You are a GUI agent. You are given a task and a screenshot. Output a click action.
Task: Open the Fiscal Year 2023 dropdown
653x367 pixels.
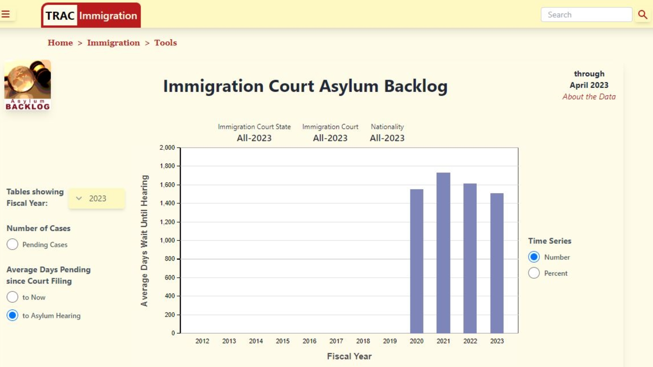97,198
